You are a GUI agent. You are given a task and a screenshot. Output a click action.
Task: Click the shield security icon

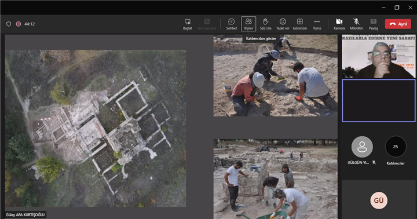9,24
